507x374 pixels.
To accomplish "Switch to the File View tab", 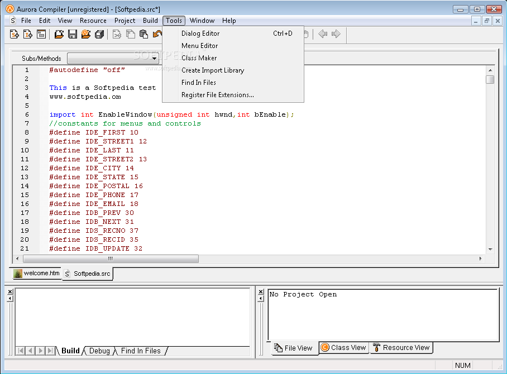I will pos(294,348).
